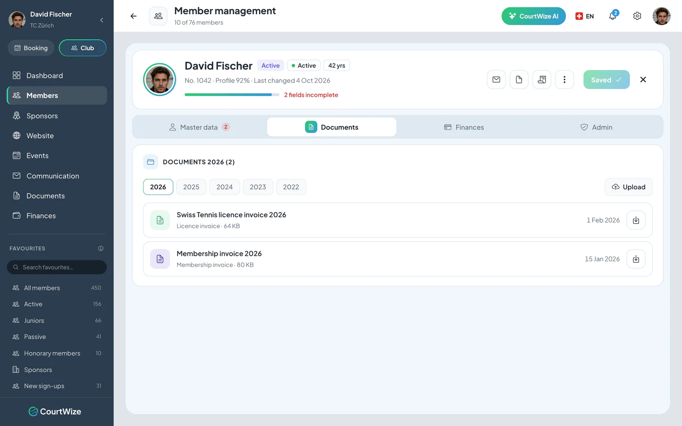This screenshot has height=426, width=682.
Task: Select the 2024 year filter
Action: click(x=224, y=187)
